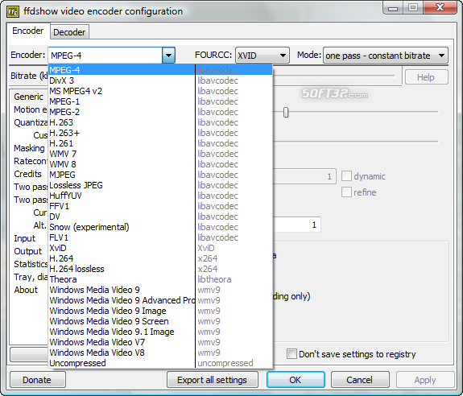This screenshot has width=463, height=396.
Task: Open the FOURCC XVID dropdown
Action: click(262, 56)
